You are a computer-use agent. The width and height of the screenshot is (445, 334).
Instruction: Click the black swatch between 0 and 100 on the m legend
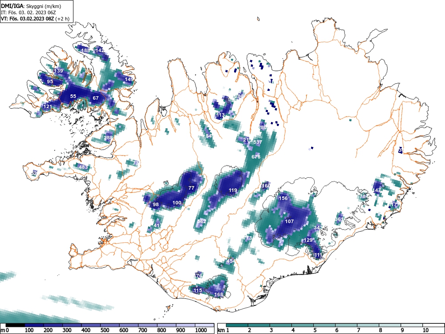[15, 325]
